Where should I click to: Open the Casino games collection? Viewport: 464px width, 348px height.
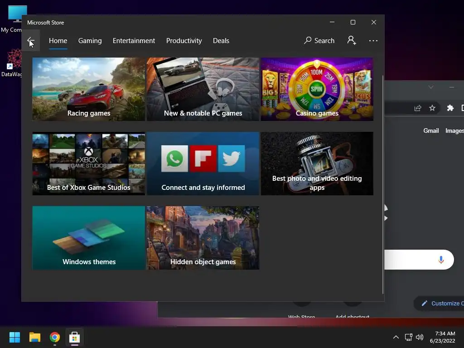(317, 89)
